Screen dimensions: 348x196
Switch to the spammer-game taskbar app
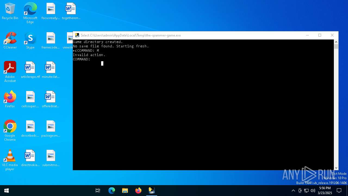click(x=151, y=191)
